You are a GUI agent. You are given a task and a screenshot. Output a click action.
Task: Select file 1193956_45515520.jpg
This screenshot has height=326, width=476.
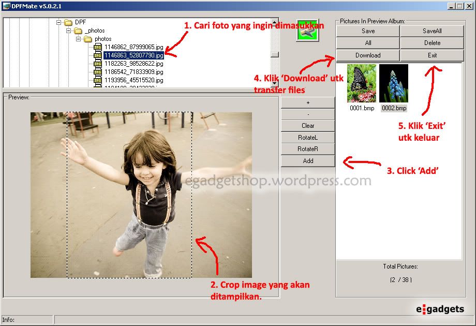coord(134,80)
